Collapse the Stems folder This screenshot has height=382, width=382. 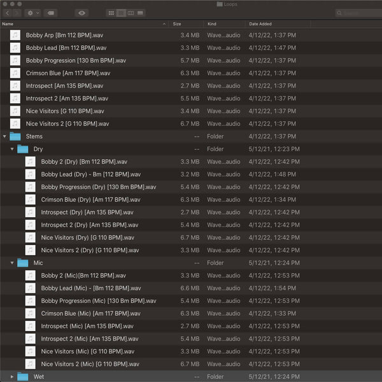5,136
